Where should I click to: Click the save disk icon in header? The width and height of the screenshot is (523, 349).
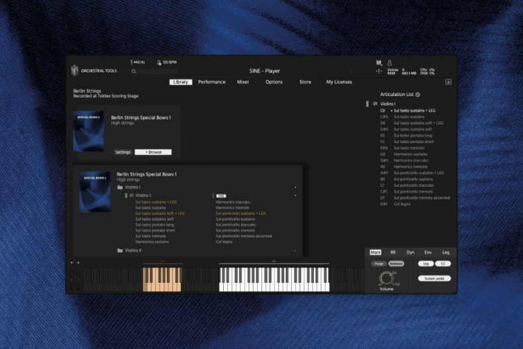[379, 62]
